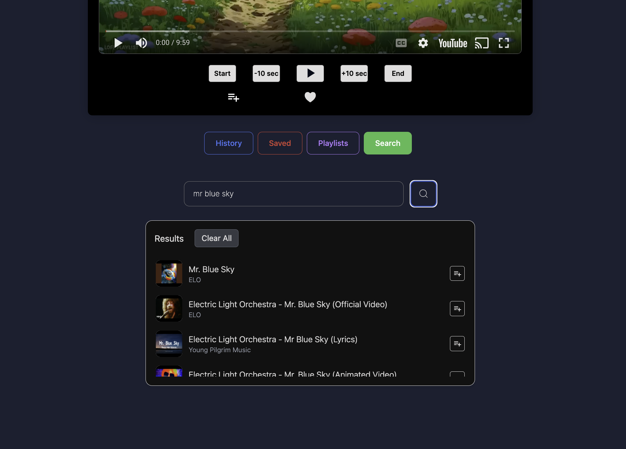The height and width of the screenshot is (449, 626).
Task: Focus the search field with 'mr blue sky'
Action: coord(294,194)
